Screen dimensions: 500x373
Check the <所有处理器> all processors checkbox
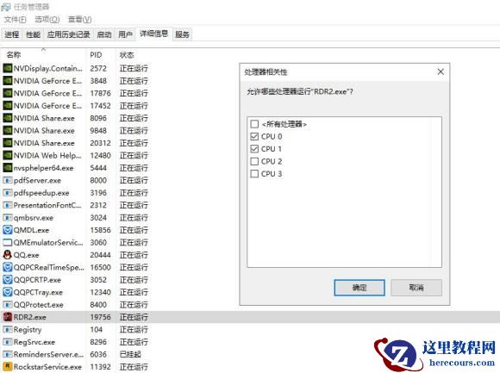[254, 124]
